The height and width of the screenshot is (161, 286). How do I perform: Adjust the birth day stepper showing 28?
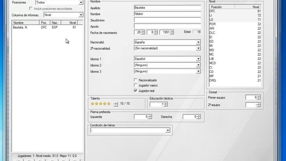143,32
